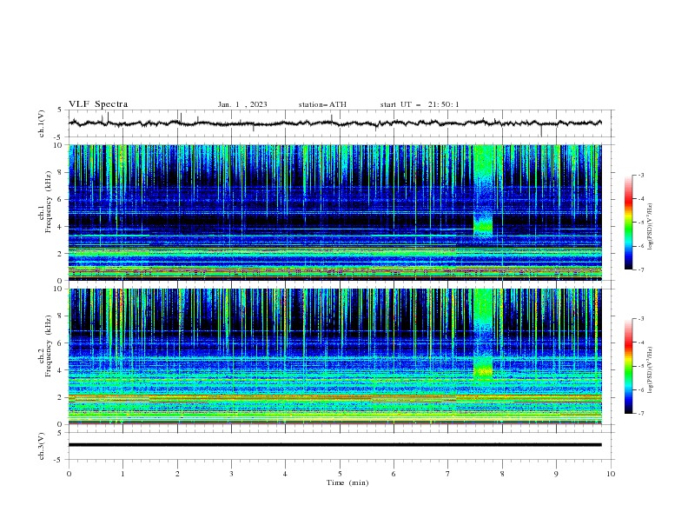The height and width of the screenshot is (532, 688).
Task: Click the broadband burst in ch.1 spectrogram
Action: point(483,191)
